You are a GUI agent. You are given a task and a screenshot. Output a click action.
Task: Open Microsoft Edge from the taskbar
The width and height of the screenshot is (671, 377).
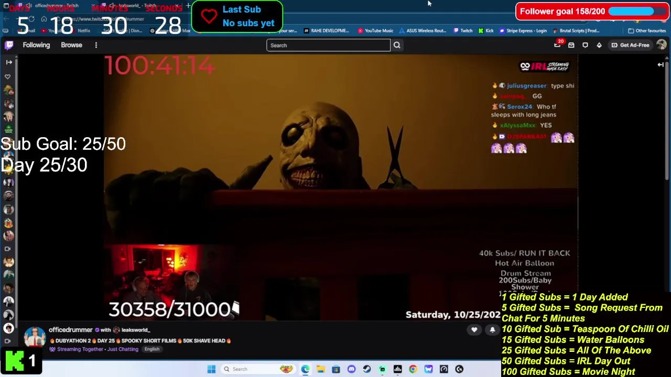[305, 369]
